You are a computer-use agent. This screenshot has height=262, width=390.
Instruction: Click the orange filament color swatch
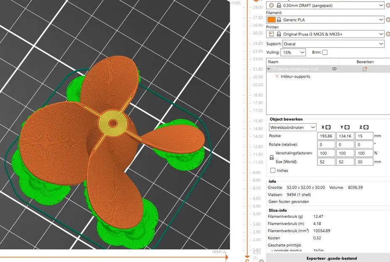pyautogui.click(x=271, y=20)
